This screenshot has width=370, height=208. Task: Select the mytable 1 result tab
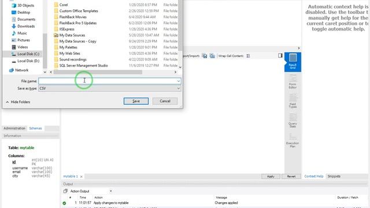coord(71,176)
